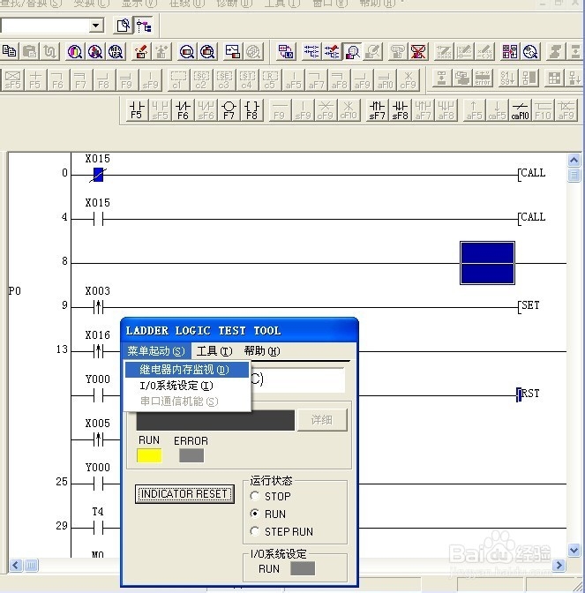Click the gray I/O系统设定 RUN indicator
This screenshot has width=585, height=593.
click(303, 568)
